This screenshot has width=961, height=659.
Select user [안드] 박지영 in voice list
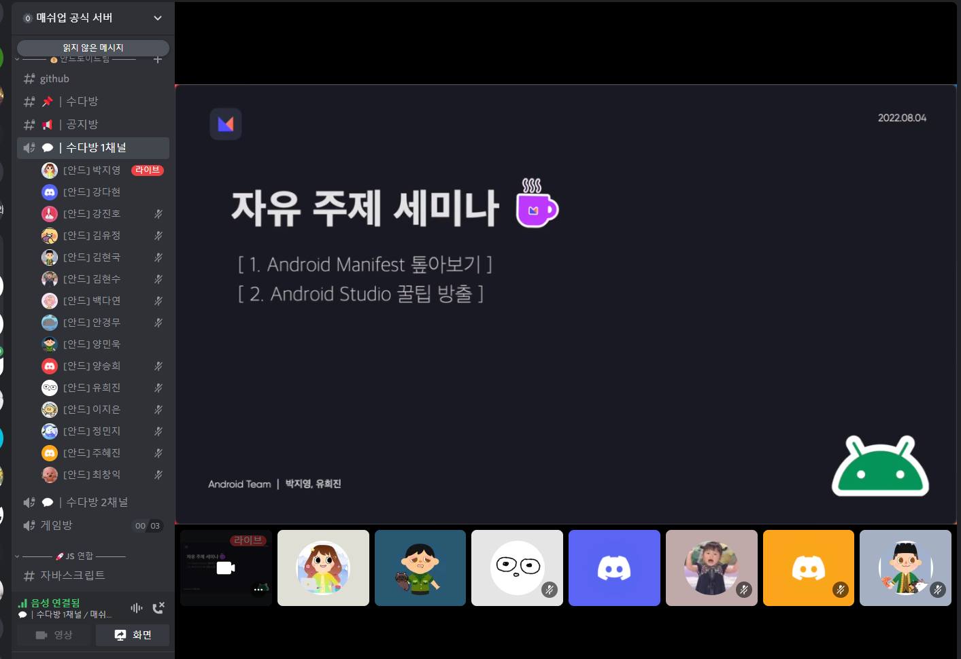(x=103, y=170)
